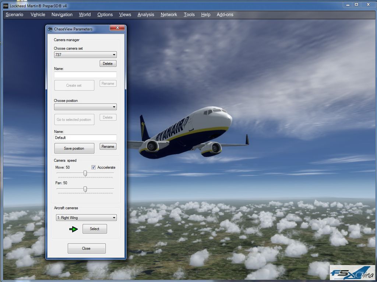377x282 pixels.
Task: Open the World menu
Action: click(x=85, y=15)
